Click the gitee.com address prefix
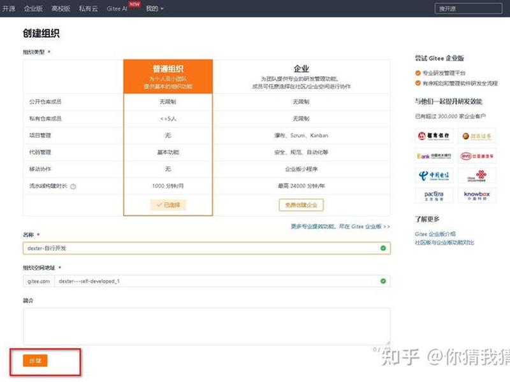This screenshot has width=510, height=382. point(39,281)
